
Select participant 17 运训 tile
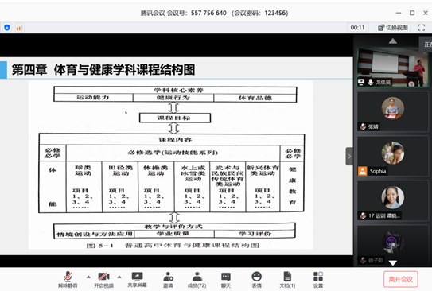pos(392,200)
